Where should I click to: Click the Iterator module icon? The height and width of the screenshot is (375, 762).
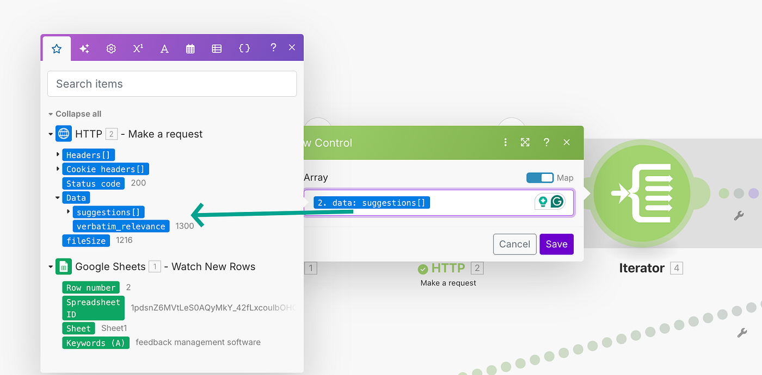pyautogui.click(x=642, y=194)
